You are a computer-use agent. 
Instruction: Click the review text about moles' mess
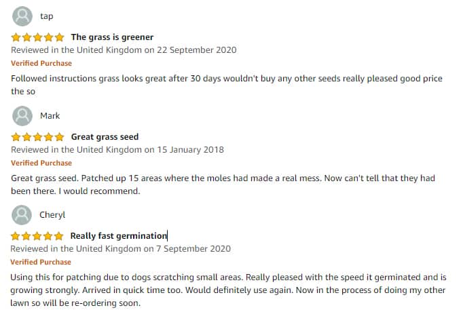coord(223,185)
